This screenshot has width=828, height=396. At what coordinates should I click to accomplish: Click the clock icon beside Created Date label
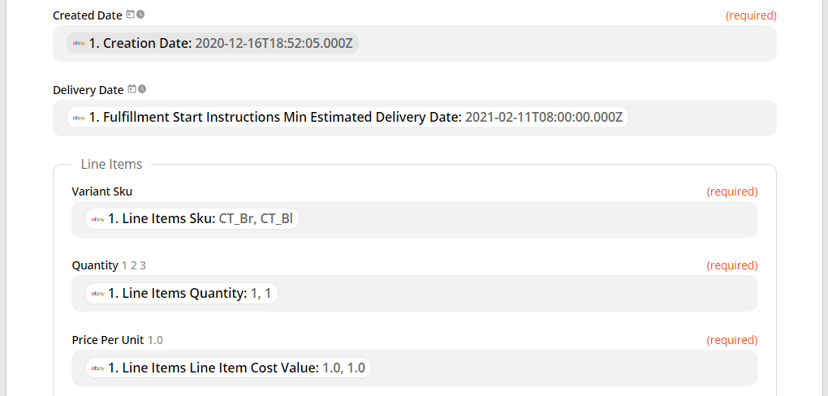[140, 15]
